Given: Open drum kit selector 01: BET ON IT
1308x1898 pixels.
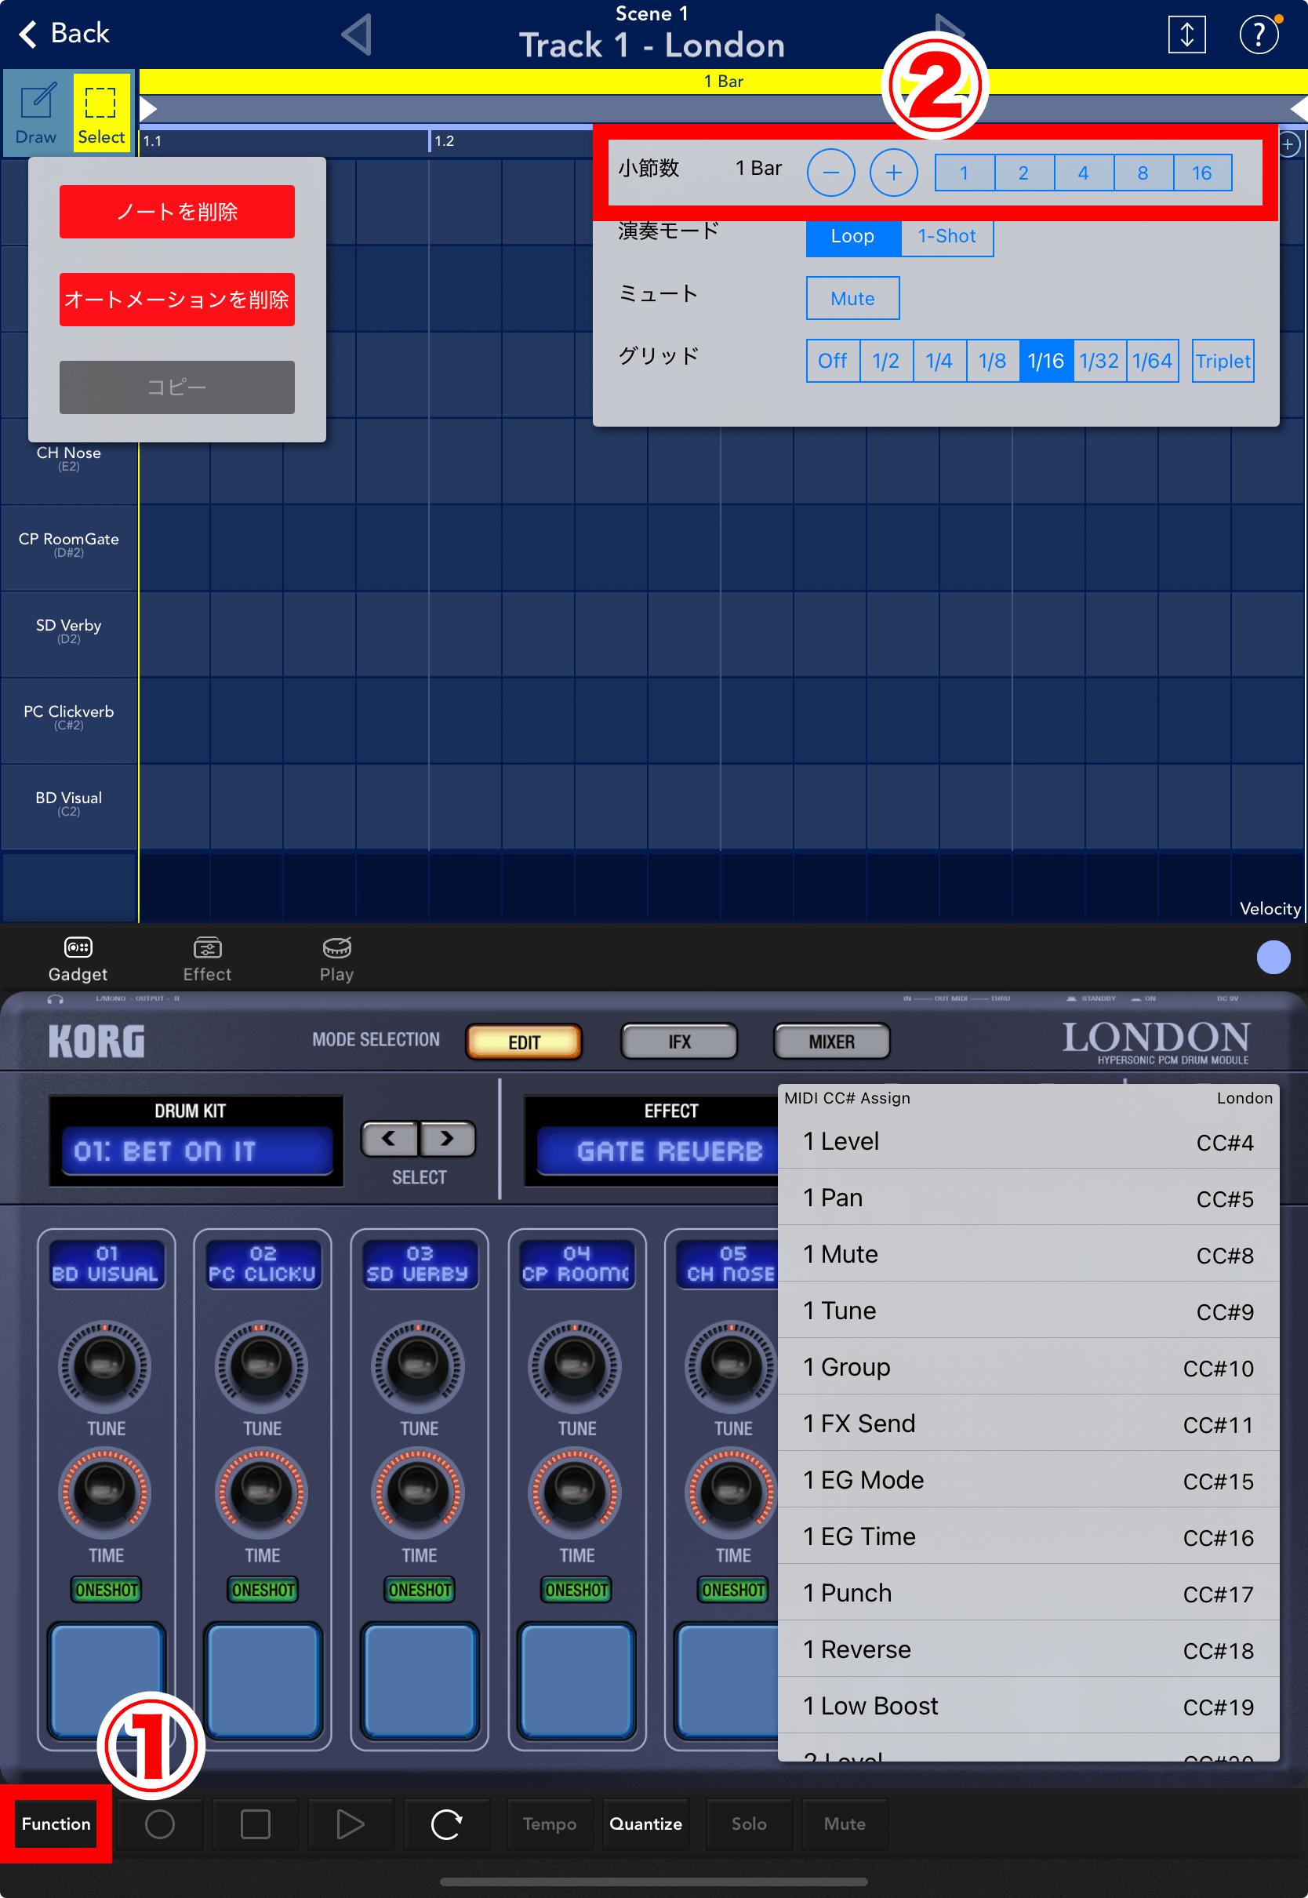Looking at the screenshot, I should click(197, 1151).
